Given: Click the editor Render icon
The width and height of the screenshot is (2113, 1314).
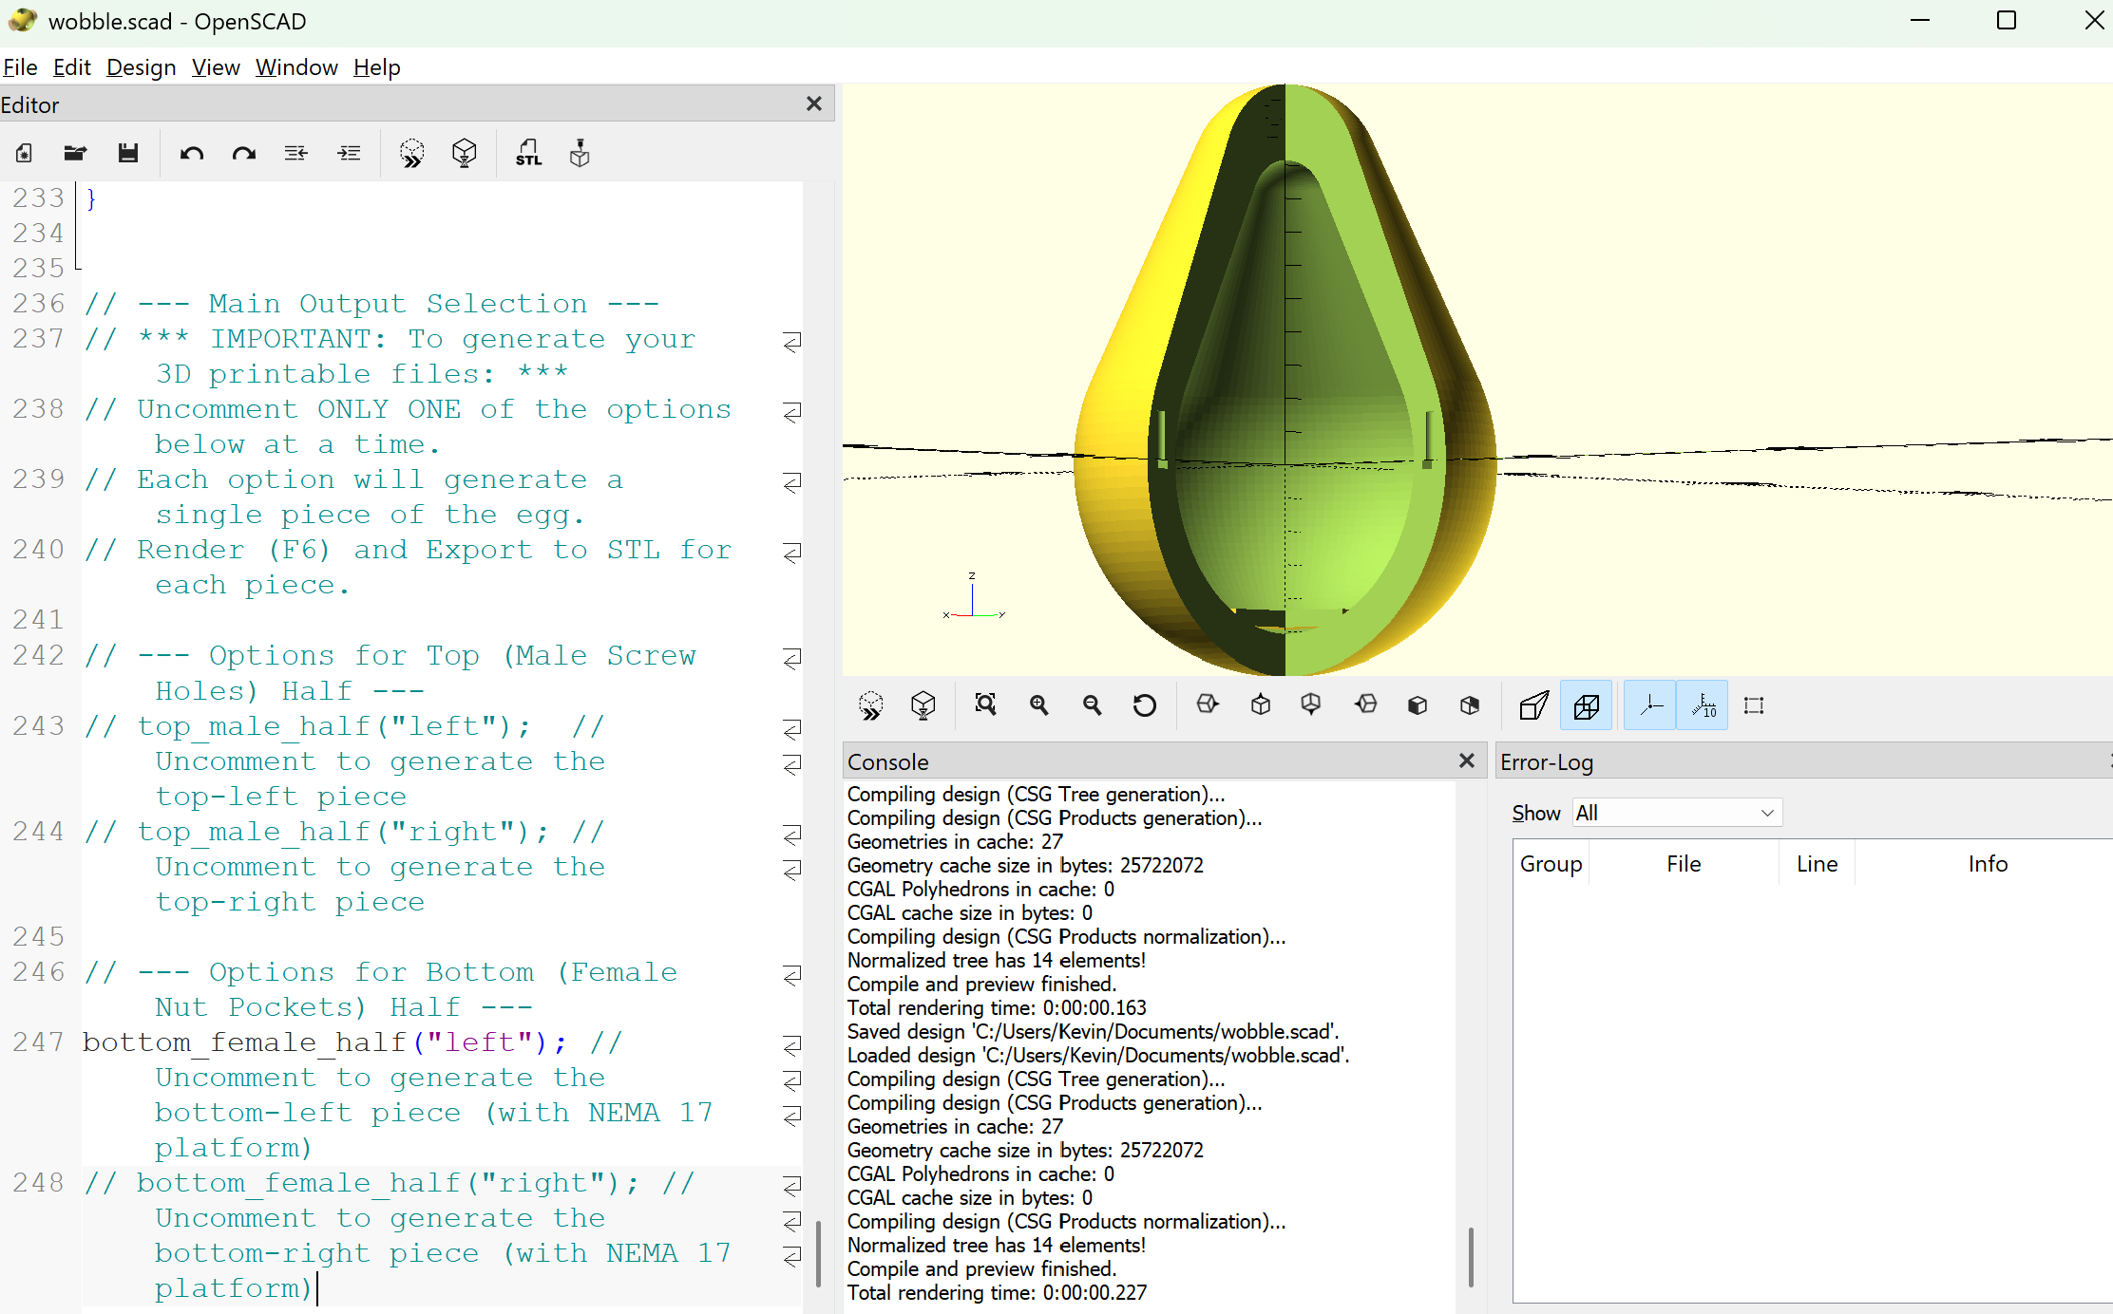Looking at the screenshot, I should tap(464, 153).
